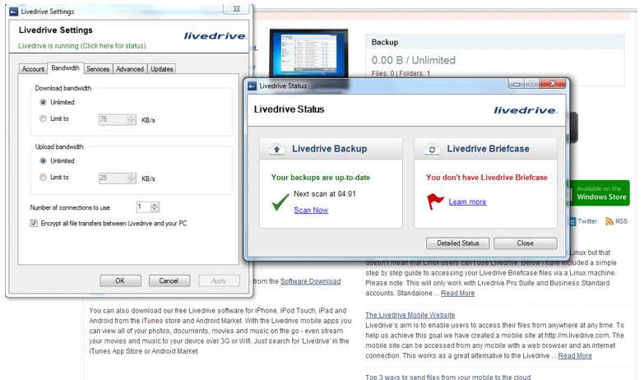
Task: Click the Livedrive Settings title bar icon
Action: tap(13, 12)
